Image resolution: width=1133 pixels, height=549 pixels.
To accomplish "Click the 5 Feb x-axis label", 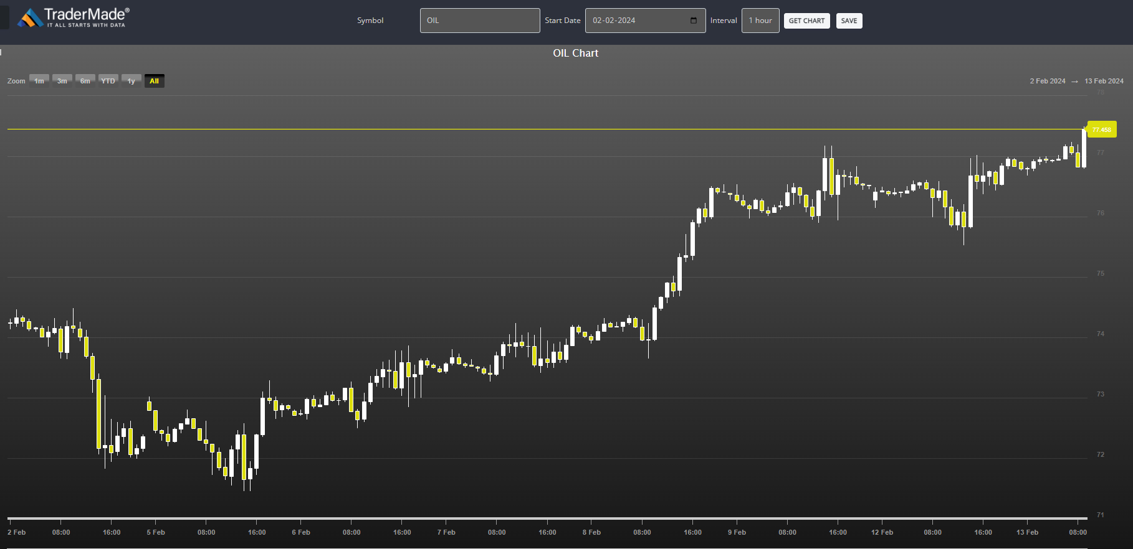I will pyautogui.click(x=156, y=532).
